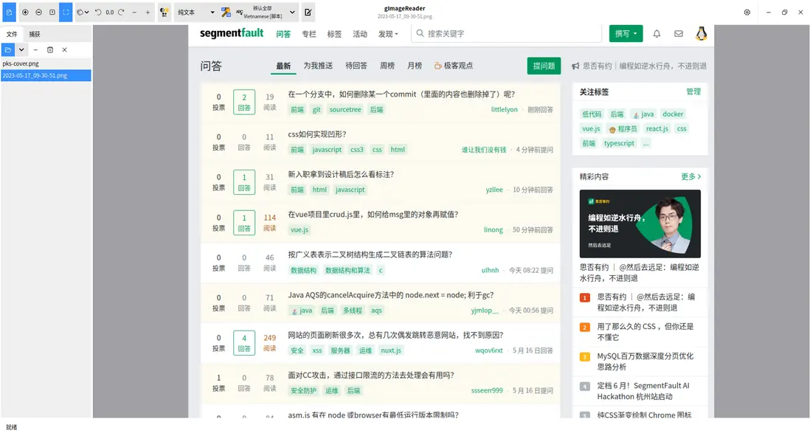Select the 文件 tab
Image resolution: width=810 pixels, height=436 pixels.
click(x=12, y=33)
